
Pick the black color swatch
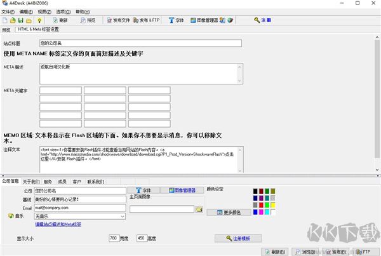tap(255, 191)
